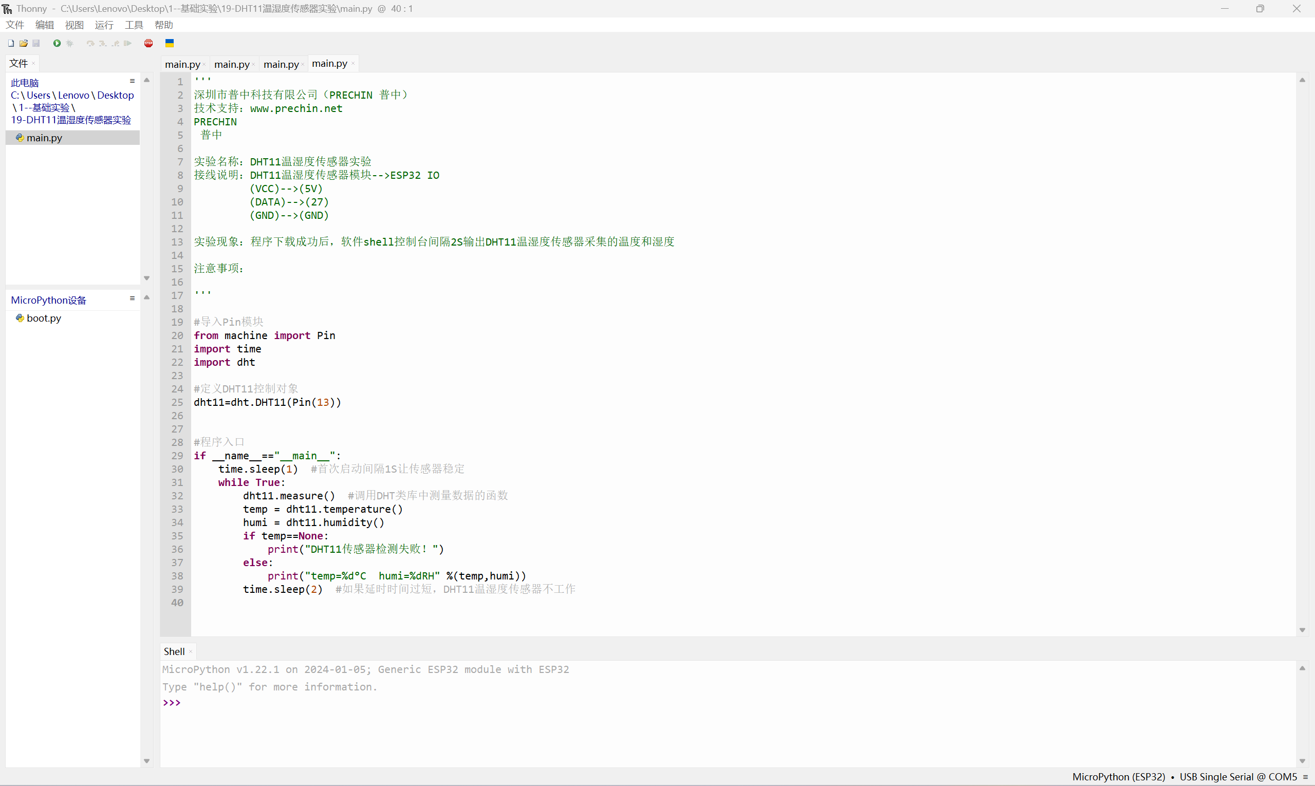Click the 'import dht' code line
The width and height of the screenshot is (1315, 786).
click(x=225, y=362)
